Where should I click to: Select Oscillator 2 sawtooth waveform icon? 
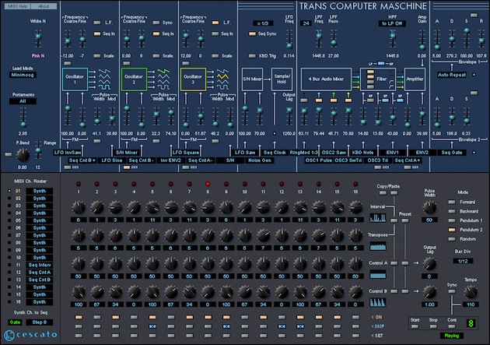tap(163, 72)
